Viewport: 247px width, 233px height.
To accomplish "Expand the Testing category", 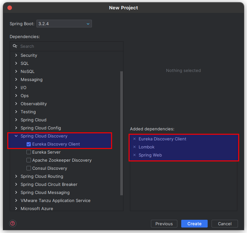I will coord(16,112).
